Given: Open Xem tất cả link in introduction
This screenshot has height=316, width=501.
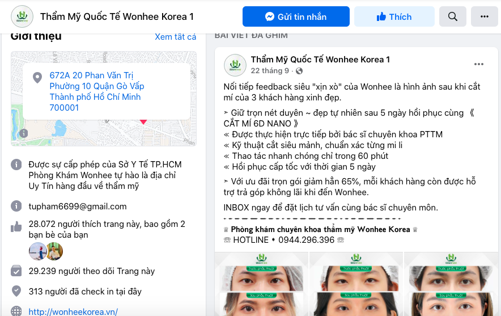Looking at the screenshot, I should (x=176, y=37).
